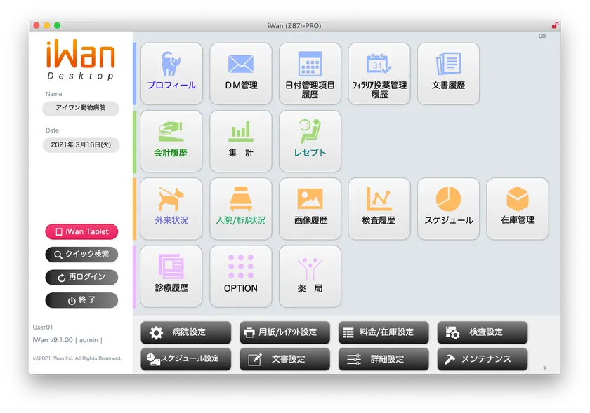
Task: Open the OPTION dots tile
Action: click(241, 276)
